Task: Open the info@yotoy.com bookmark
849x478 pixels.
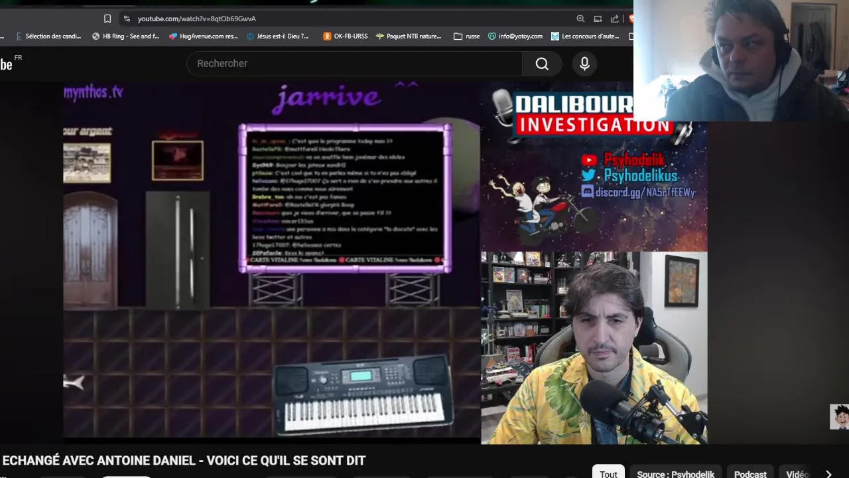Action: pos(515,37)
